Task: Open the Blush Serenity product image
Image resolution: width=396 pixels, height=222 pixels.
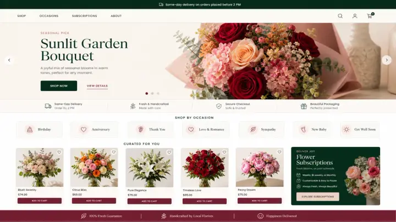Action: 40,167
